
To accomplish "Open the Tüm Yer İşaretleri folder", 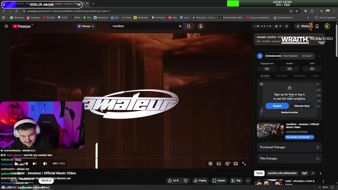I will click(x=325, y=18).
